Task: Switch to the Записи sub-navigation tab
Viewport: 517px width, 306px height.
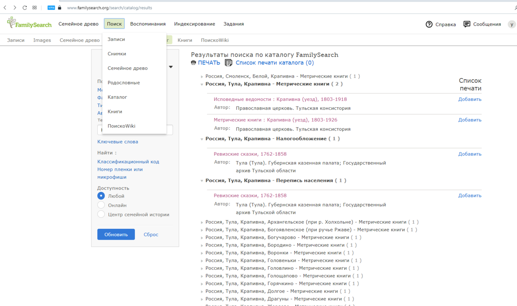Action: [x=16, y=40]
